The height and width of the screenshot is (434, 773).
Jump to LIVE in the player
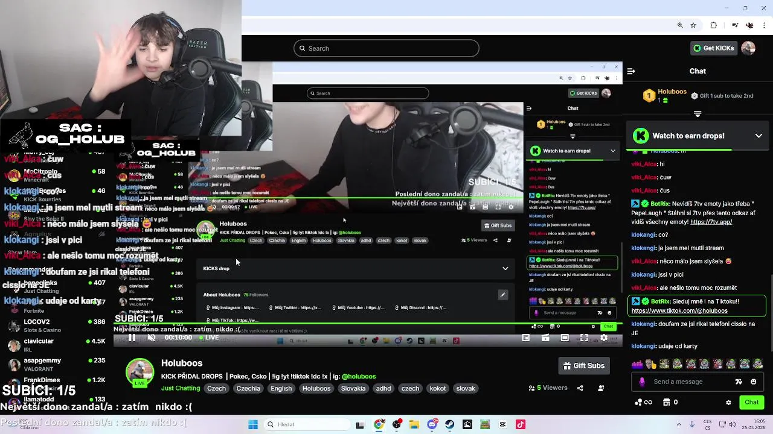pos(208,338)
